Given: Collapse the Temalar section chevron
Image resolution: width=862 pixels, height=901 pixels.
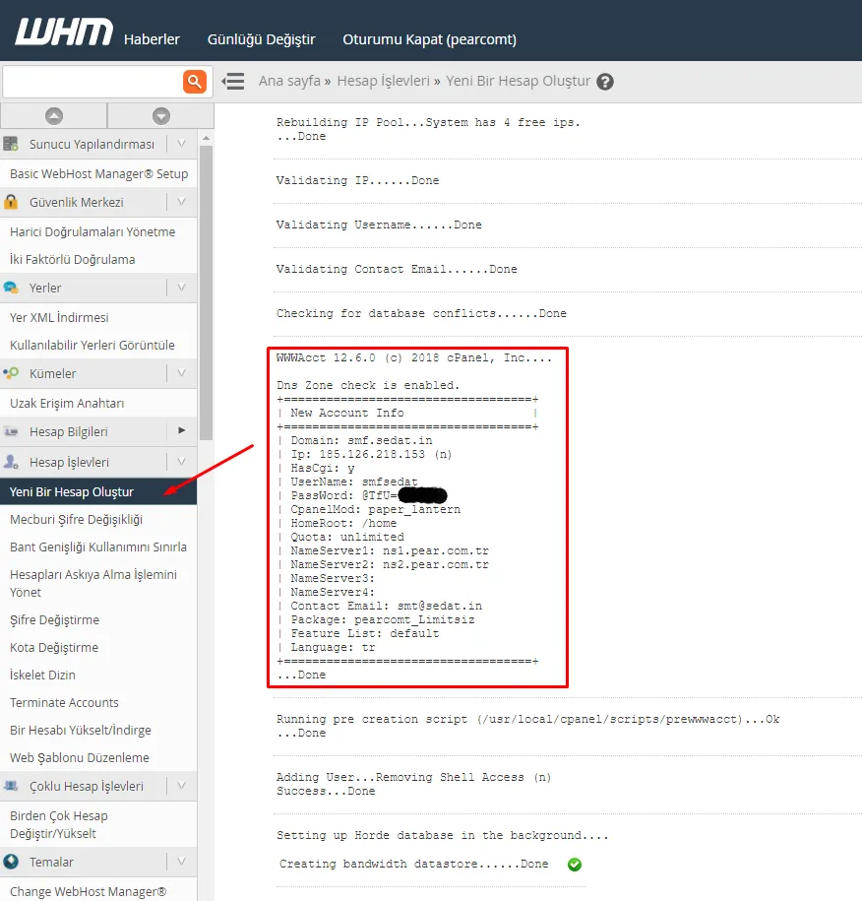Looking at the screenshot, I should (x=181, y=862).
